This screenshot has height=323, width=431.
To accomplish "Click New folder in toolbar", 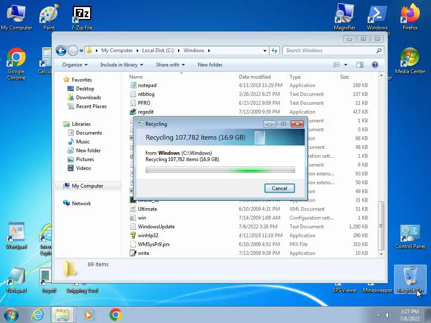I will pos(210,64).
